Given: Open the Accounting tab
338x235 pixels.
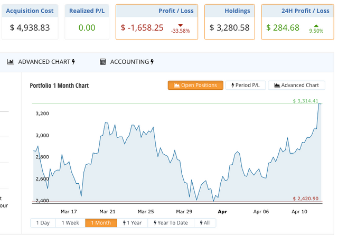Looking at the screenshot, I should click(127, 62).
